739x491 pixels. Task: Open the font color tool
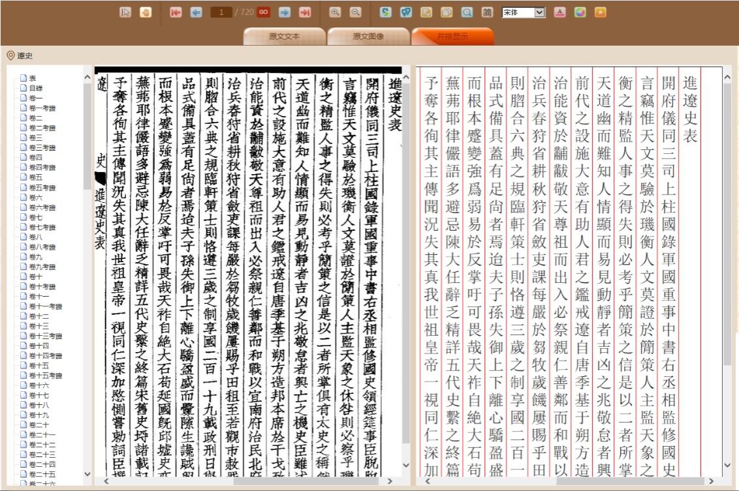pyautogui.click(x=559, y=12)
